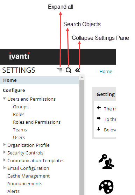Open Cache Management settings
135x195 pixels.
(28, 176)
